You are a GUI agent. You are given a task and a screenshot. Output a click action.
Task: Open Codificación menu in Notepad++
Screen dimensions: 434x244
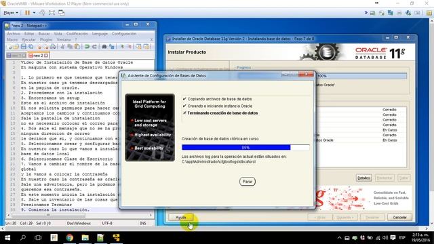click(77, 33)
